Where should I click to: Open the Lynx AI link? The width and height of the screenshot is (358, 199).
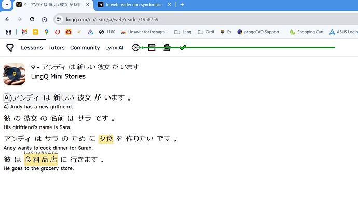[x=114, y=47]
